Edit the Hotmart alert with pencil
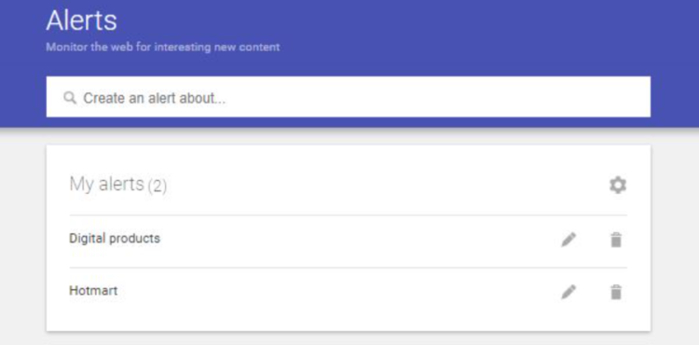Viewport: 699px width, 345px height. (569, 292)
